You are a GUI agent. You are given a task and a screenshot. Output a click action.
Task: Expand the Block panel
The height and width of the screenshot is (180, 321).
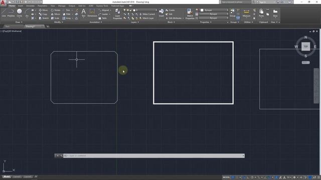coord(171,22)
